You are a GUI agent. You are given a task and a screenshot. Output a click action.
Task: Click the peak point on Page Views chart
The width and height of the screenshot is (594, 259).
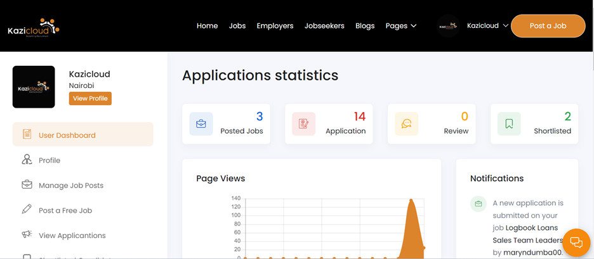(x=411, y=200)
